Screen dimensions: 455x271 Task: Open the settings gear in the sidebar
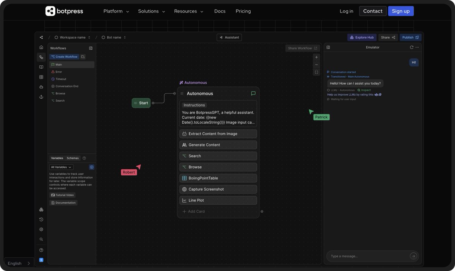41,229
